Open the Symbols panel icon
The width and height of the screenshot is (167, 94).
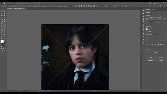click(143, 21)
